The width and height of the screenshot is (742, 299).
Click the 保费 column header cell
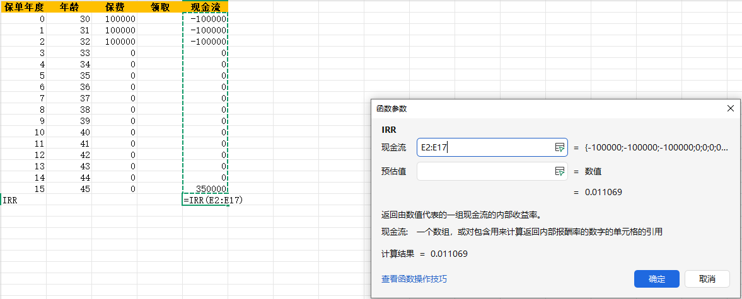114,7
